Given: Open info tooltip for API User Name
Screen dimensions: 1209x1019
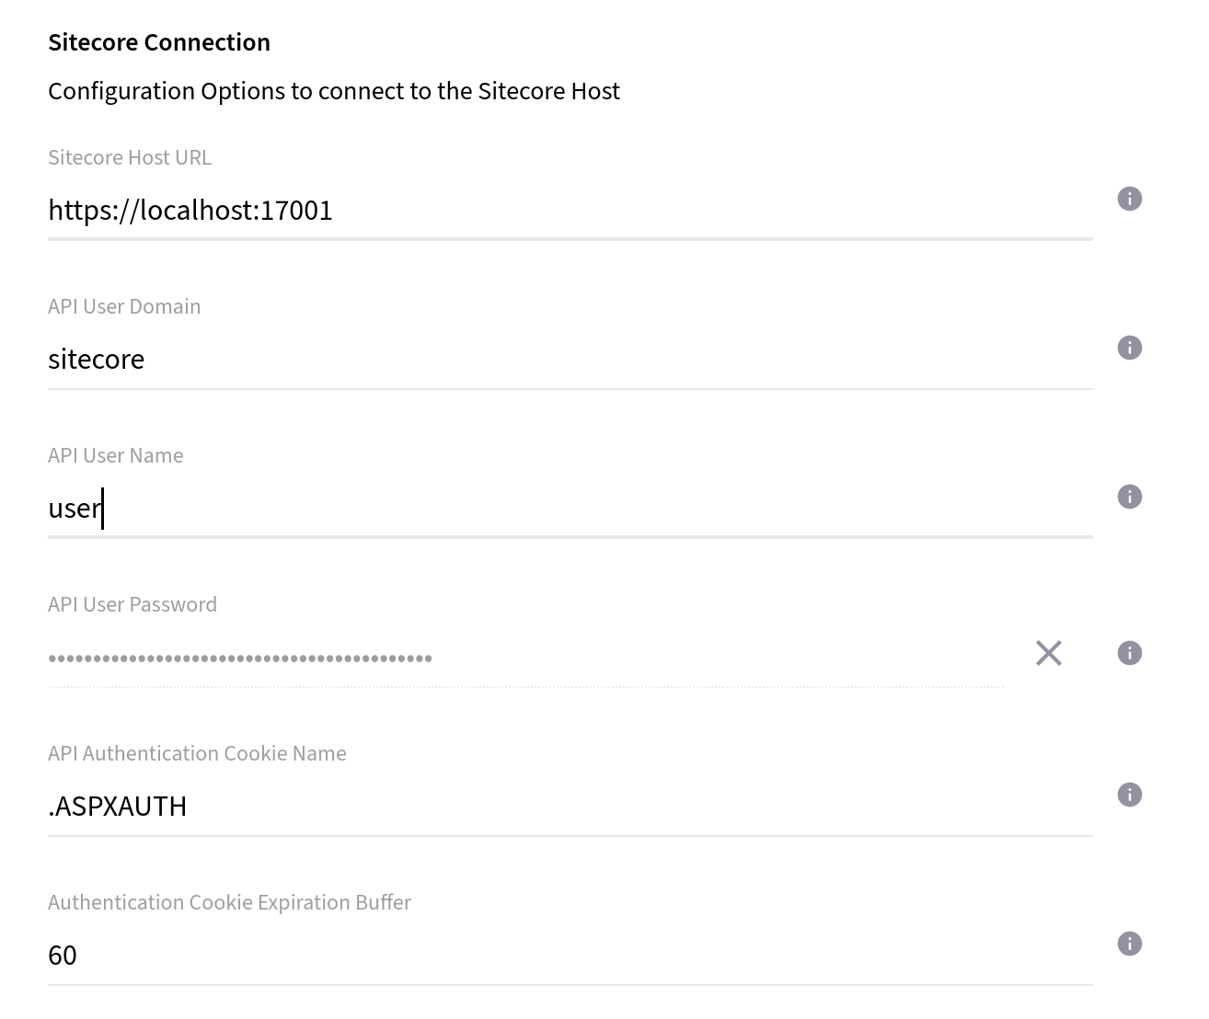Looking at the screenshot, I should pos(1129,497).
